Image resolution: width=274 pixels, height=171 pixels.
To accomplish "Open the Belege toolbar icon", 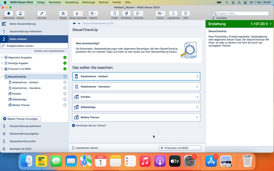I will coord(63,13).
